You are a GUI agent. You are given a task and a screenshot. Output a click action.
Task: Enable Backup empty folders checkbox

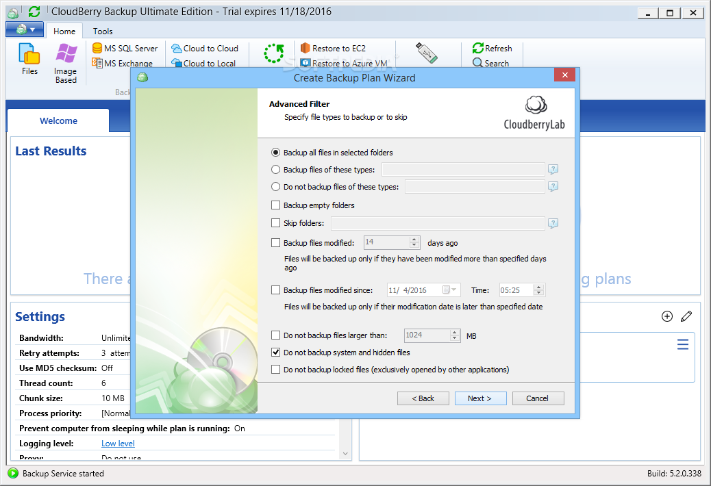click(x=275, y=205)
